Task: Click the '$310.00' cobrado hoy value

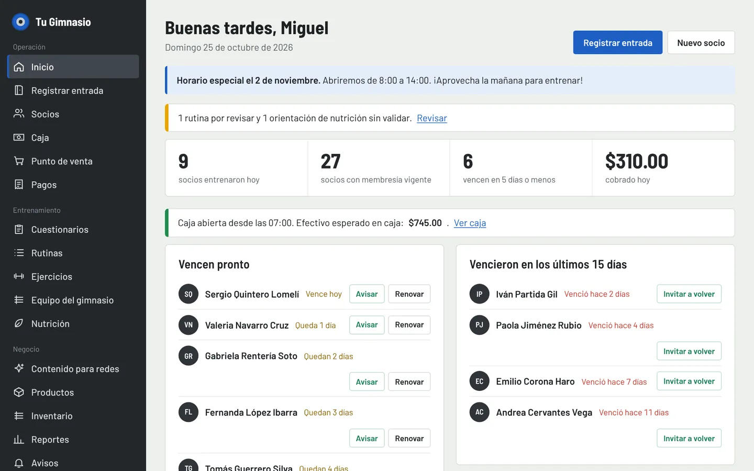Action: point(637,161)
